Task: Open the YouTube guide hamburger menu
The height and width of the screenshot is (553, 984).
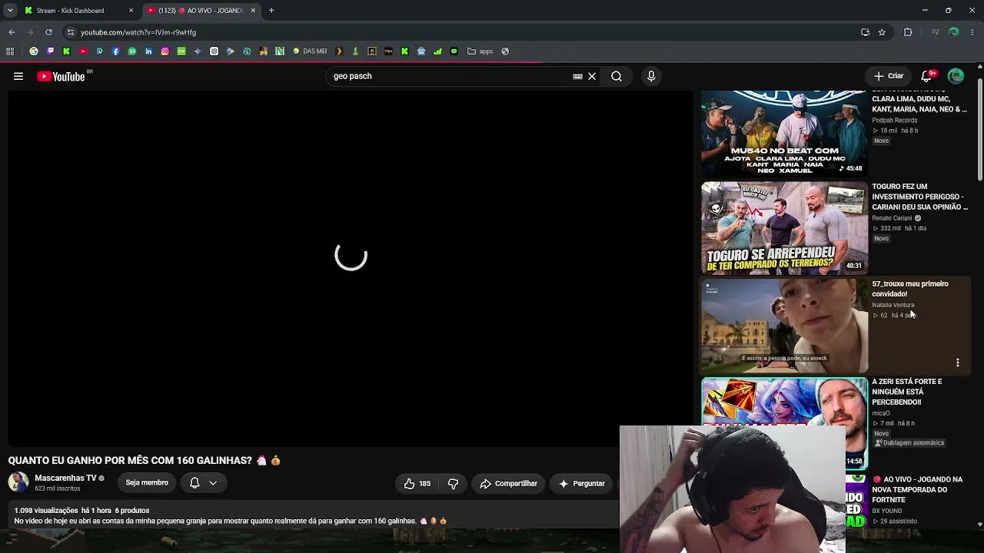Action: (x=18, y=76)
